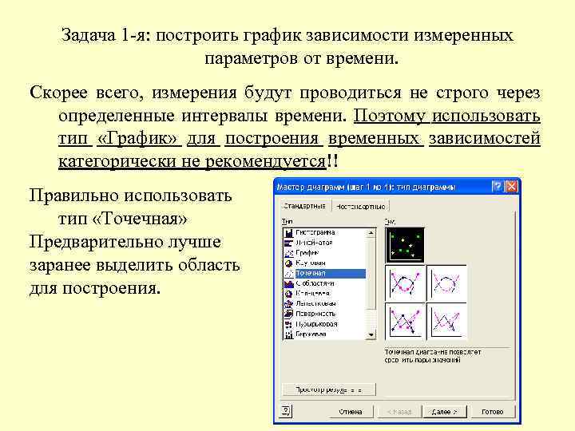The image size is (575, 431).
Task: Choose the straight lines without markers subtype
Action: pos(446,322)
